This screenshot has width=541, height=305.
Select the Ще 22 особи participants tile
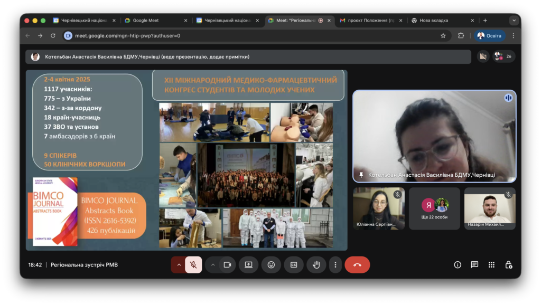point(434,209)
